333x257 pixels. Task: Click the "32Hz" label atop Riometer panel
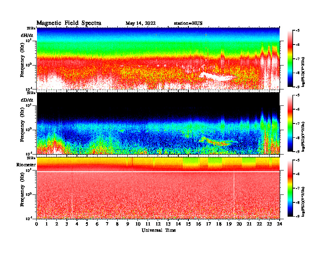pos(31,158)
